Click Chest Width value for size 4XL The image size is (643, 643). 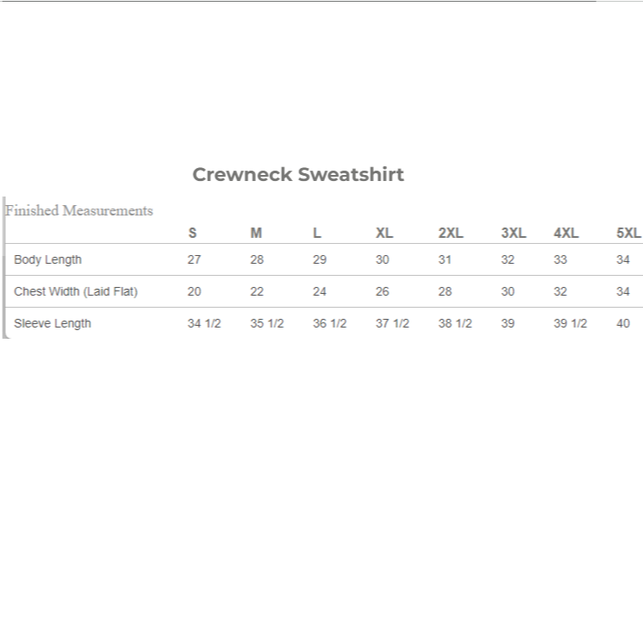click(x=560, y=291)
